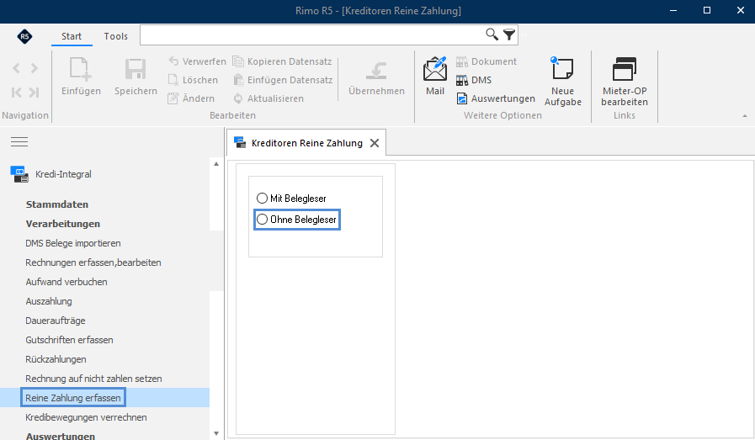Image resolution: width=755 pixels, height=440 pixels.
Task: Click the Übernehmen icon
Action: click(376, 71)
